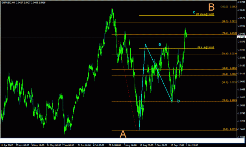The width and height of the screenshot is (246, 147).
Task: Select the large orange B wave label
Action: click(x=211, y=7)
